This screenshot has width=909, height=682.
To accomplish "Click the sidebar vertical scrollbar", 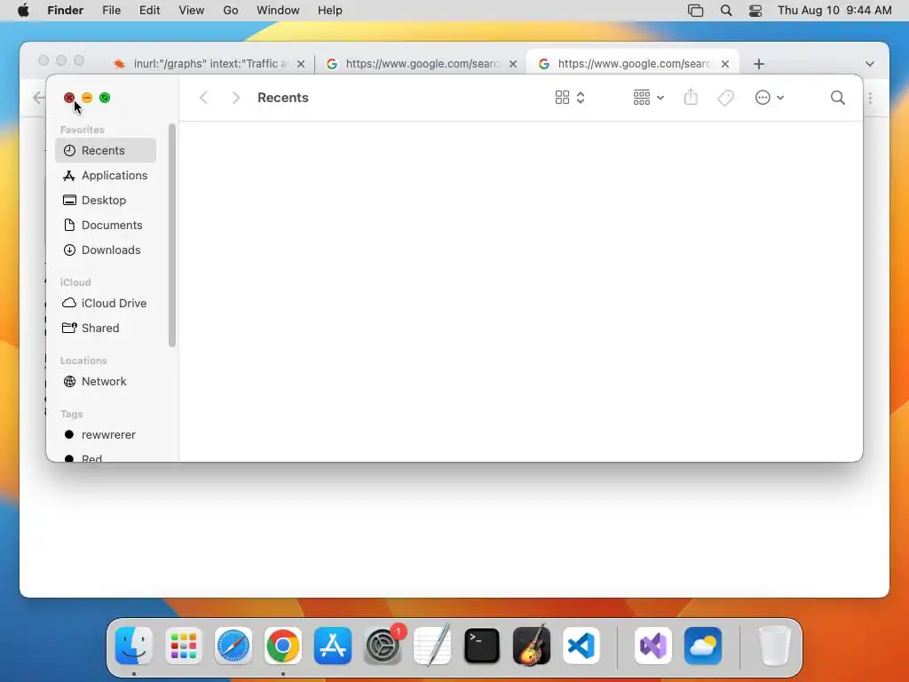I will (x=171, y=234).
